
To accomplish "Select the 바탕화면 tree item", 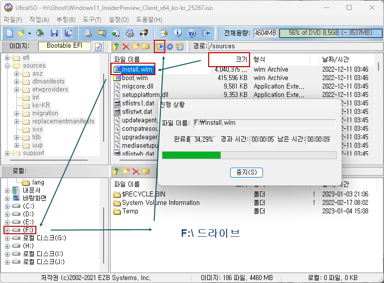I will 34,198.
